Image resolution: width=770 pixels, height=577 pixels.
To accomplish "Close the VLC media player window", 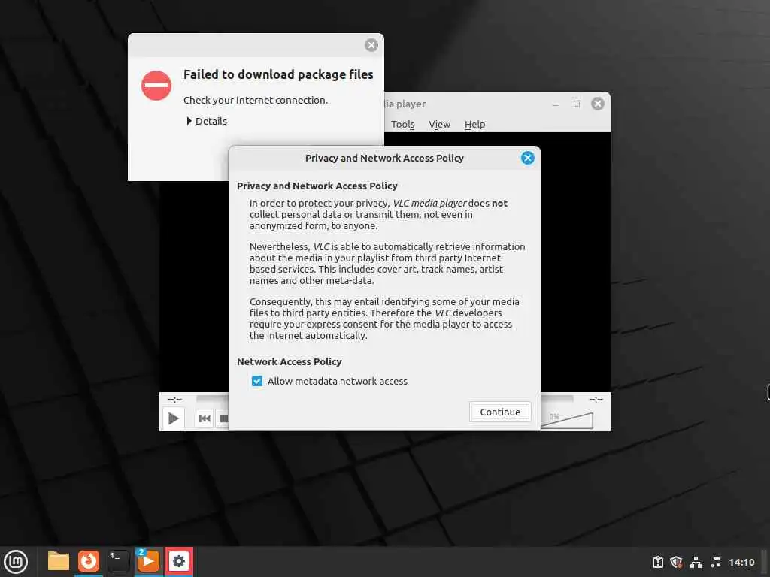I will point(598,104).
